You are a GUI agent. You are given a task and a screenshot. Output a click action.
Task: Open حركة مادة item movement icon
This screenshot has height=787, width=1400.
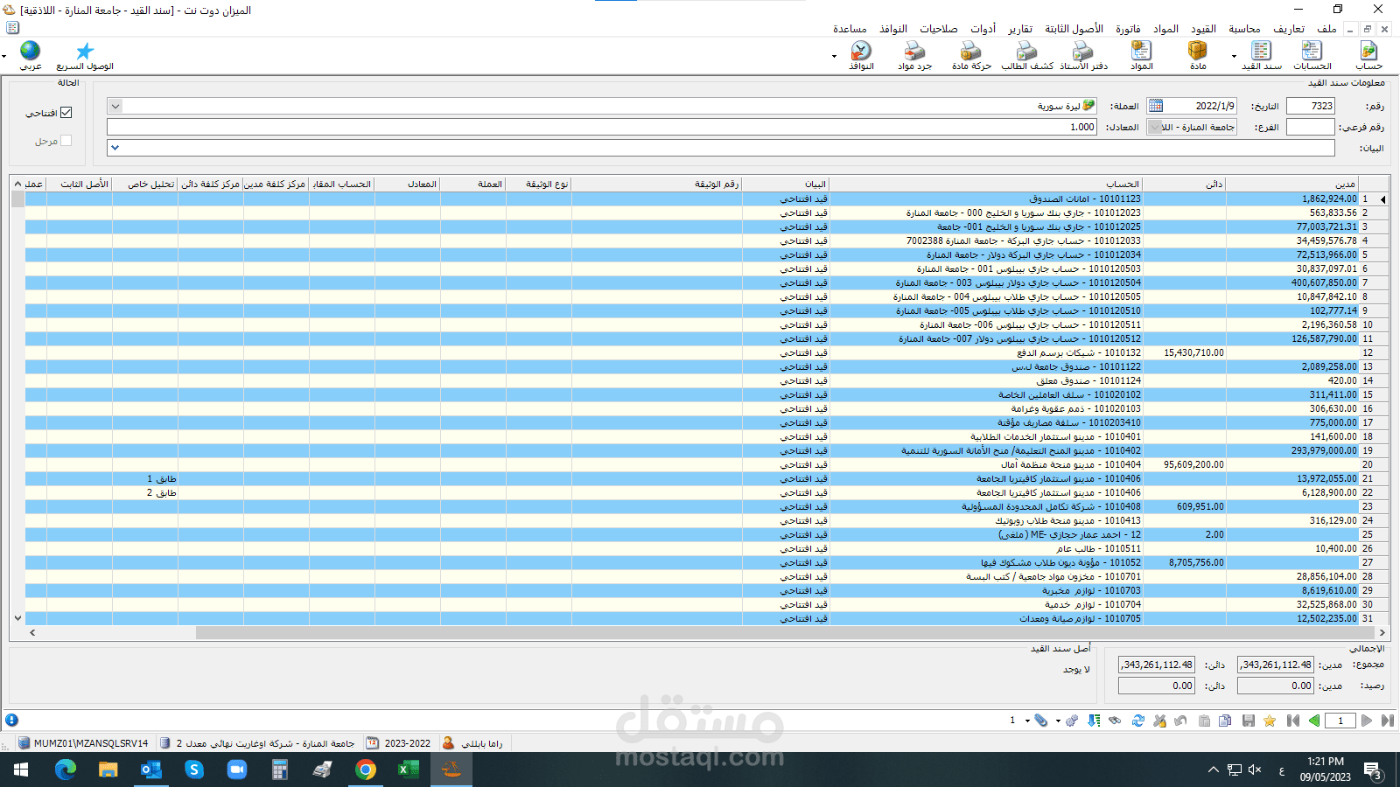pyautogui.click(x=971, y=55)
